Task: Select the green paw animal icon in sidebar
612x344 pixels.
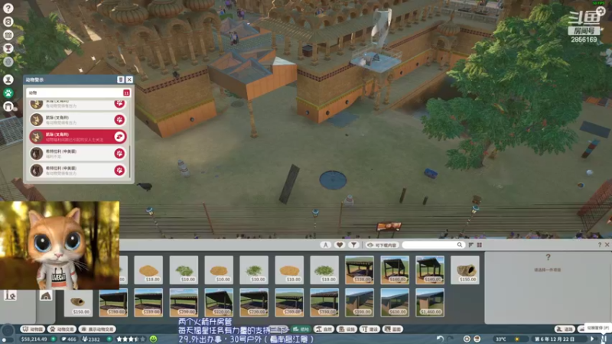Action: tap(8, 92)
